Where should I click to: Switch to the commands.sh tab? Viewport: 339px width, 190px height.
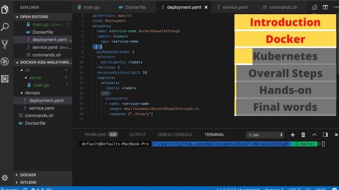[x=283, y=7]
